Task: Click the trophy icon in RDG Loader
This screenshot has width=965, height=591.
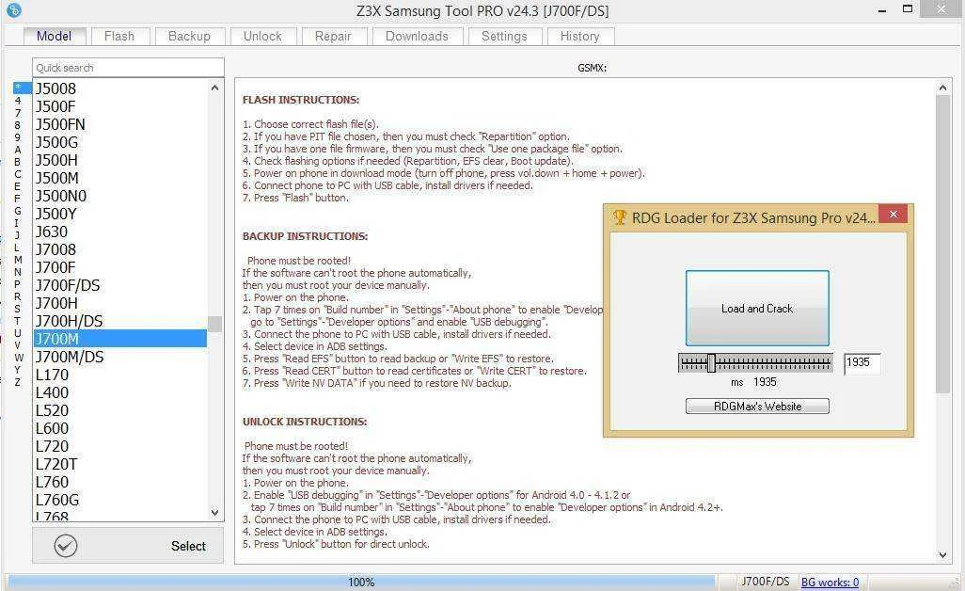Action: coord(619,217)
